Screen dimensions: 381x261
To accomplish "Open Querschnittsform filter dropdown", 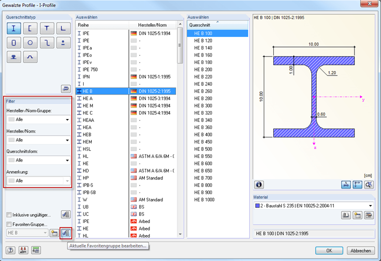I will point(39,160).
